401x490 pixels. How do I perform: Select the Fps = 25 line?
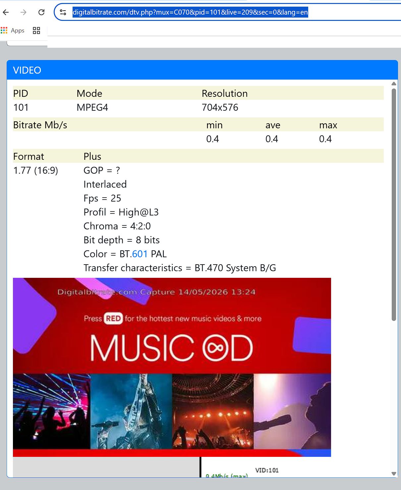tap(102, 198)
